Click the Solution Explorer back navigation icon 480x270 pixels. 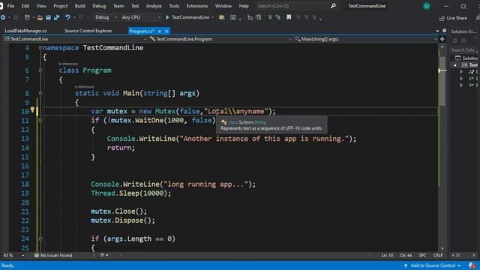coord(455,40)
